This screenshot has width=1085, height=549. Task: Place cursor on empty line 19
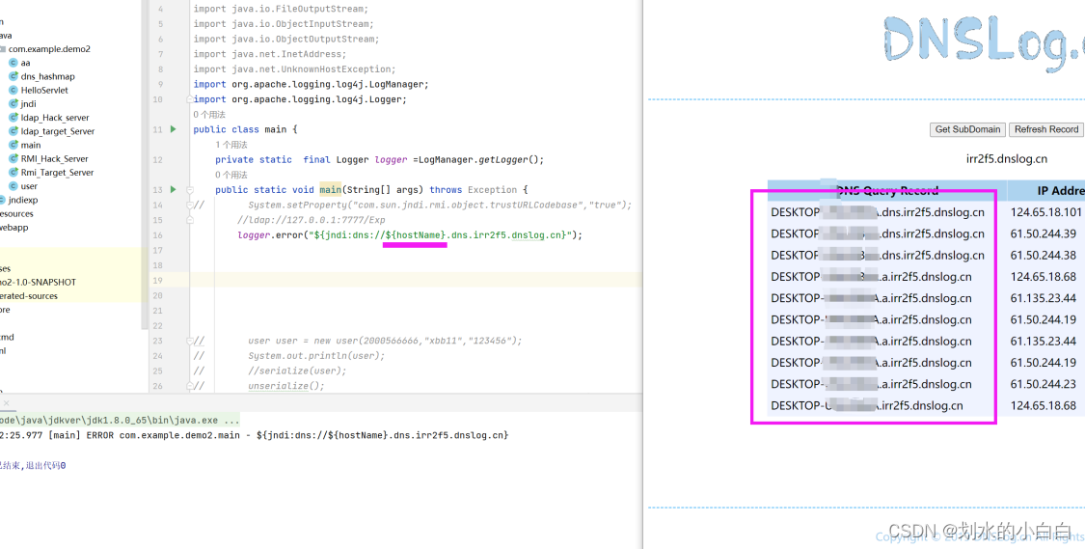tap(415, 280)
